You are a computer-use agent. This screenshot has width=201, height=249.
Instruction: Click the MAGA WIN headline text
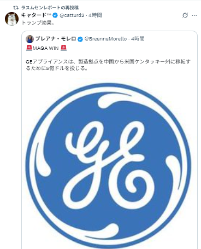[45, 48]
